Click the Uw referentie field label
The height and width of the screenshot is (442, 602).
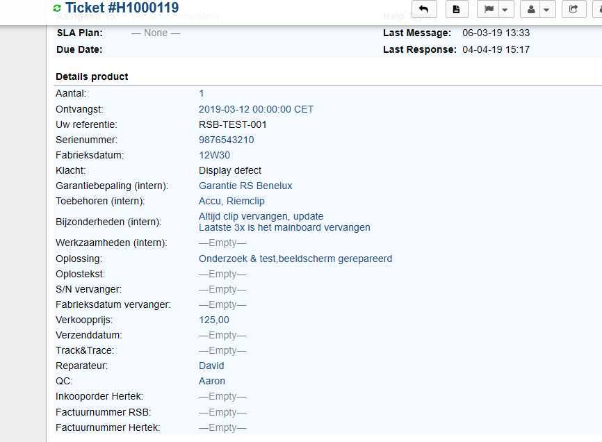pos(86,124)
